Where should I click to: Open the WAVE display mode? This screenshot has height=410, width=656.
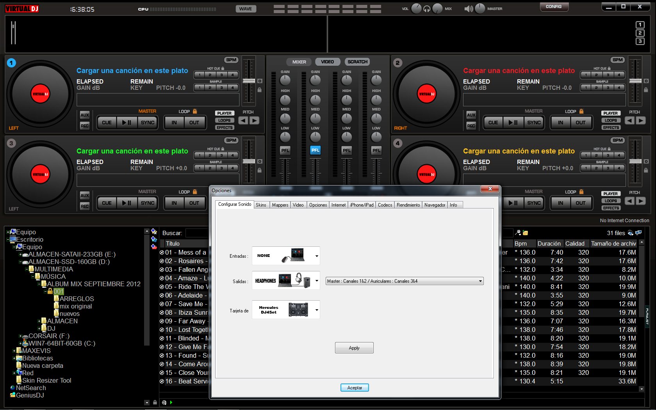point(246,8)
